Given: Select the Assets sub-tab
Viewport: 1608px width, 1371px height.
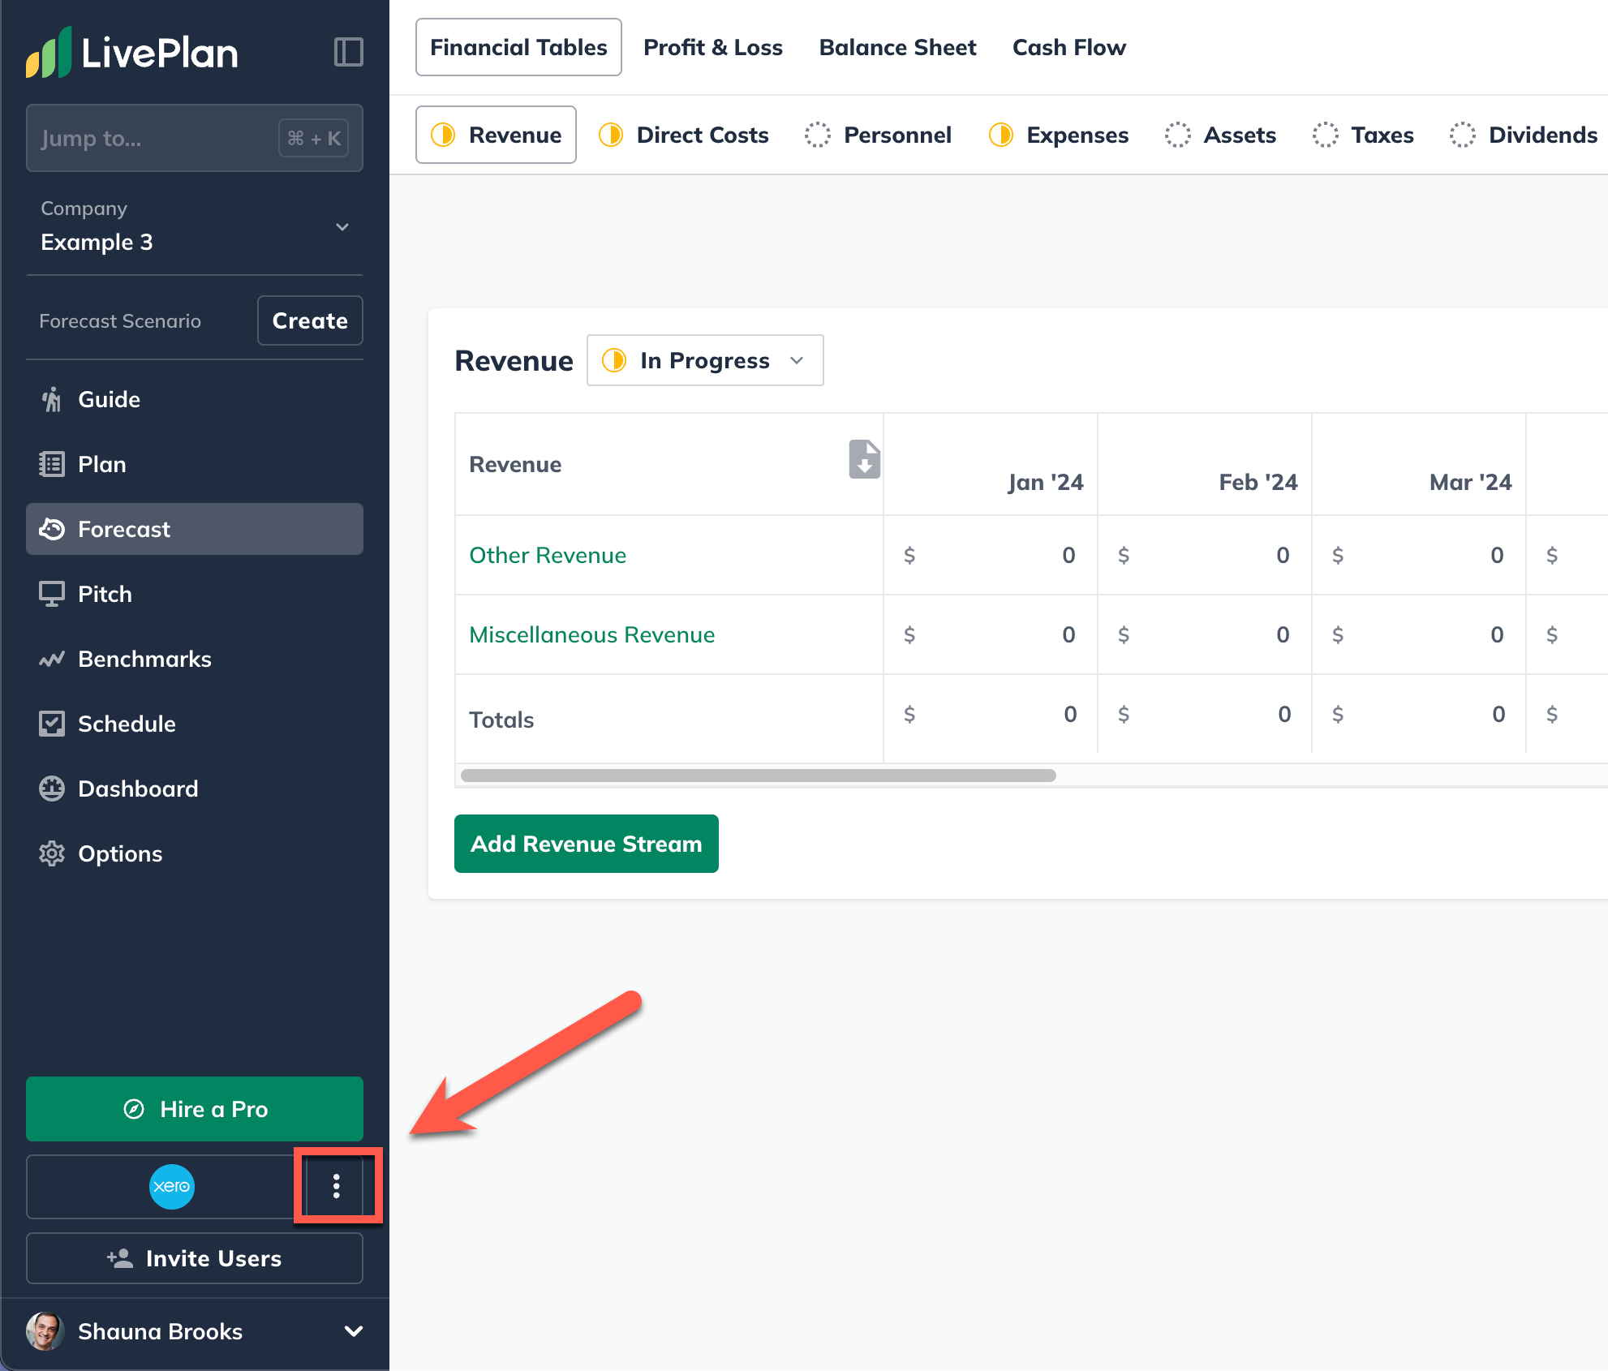Looking at the screenshot, I should [x=1221, y=135].
